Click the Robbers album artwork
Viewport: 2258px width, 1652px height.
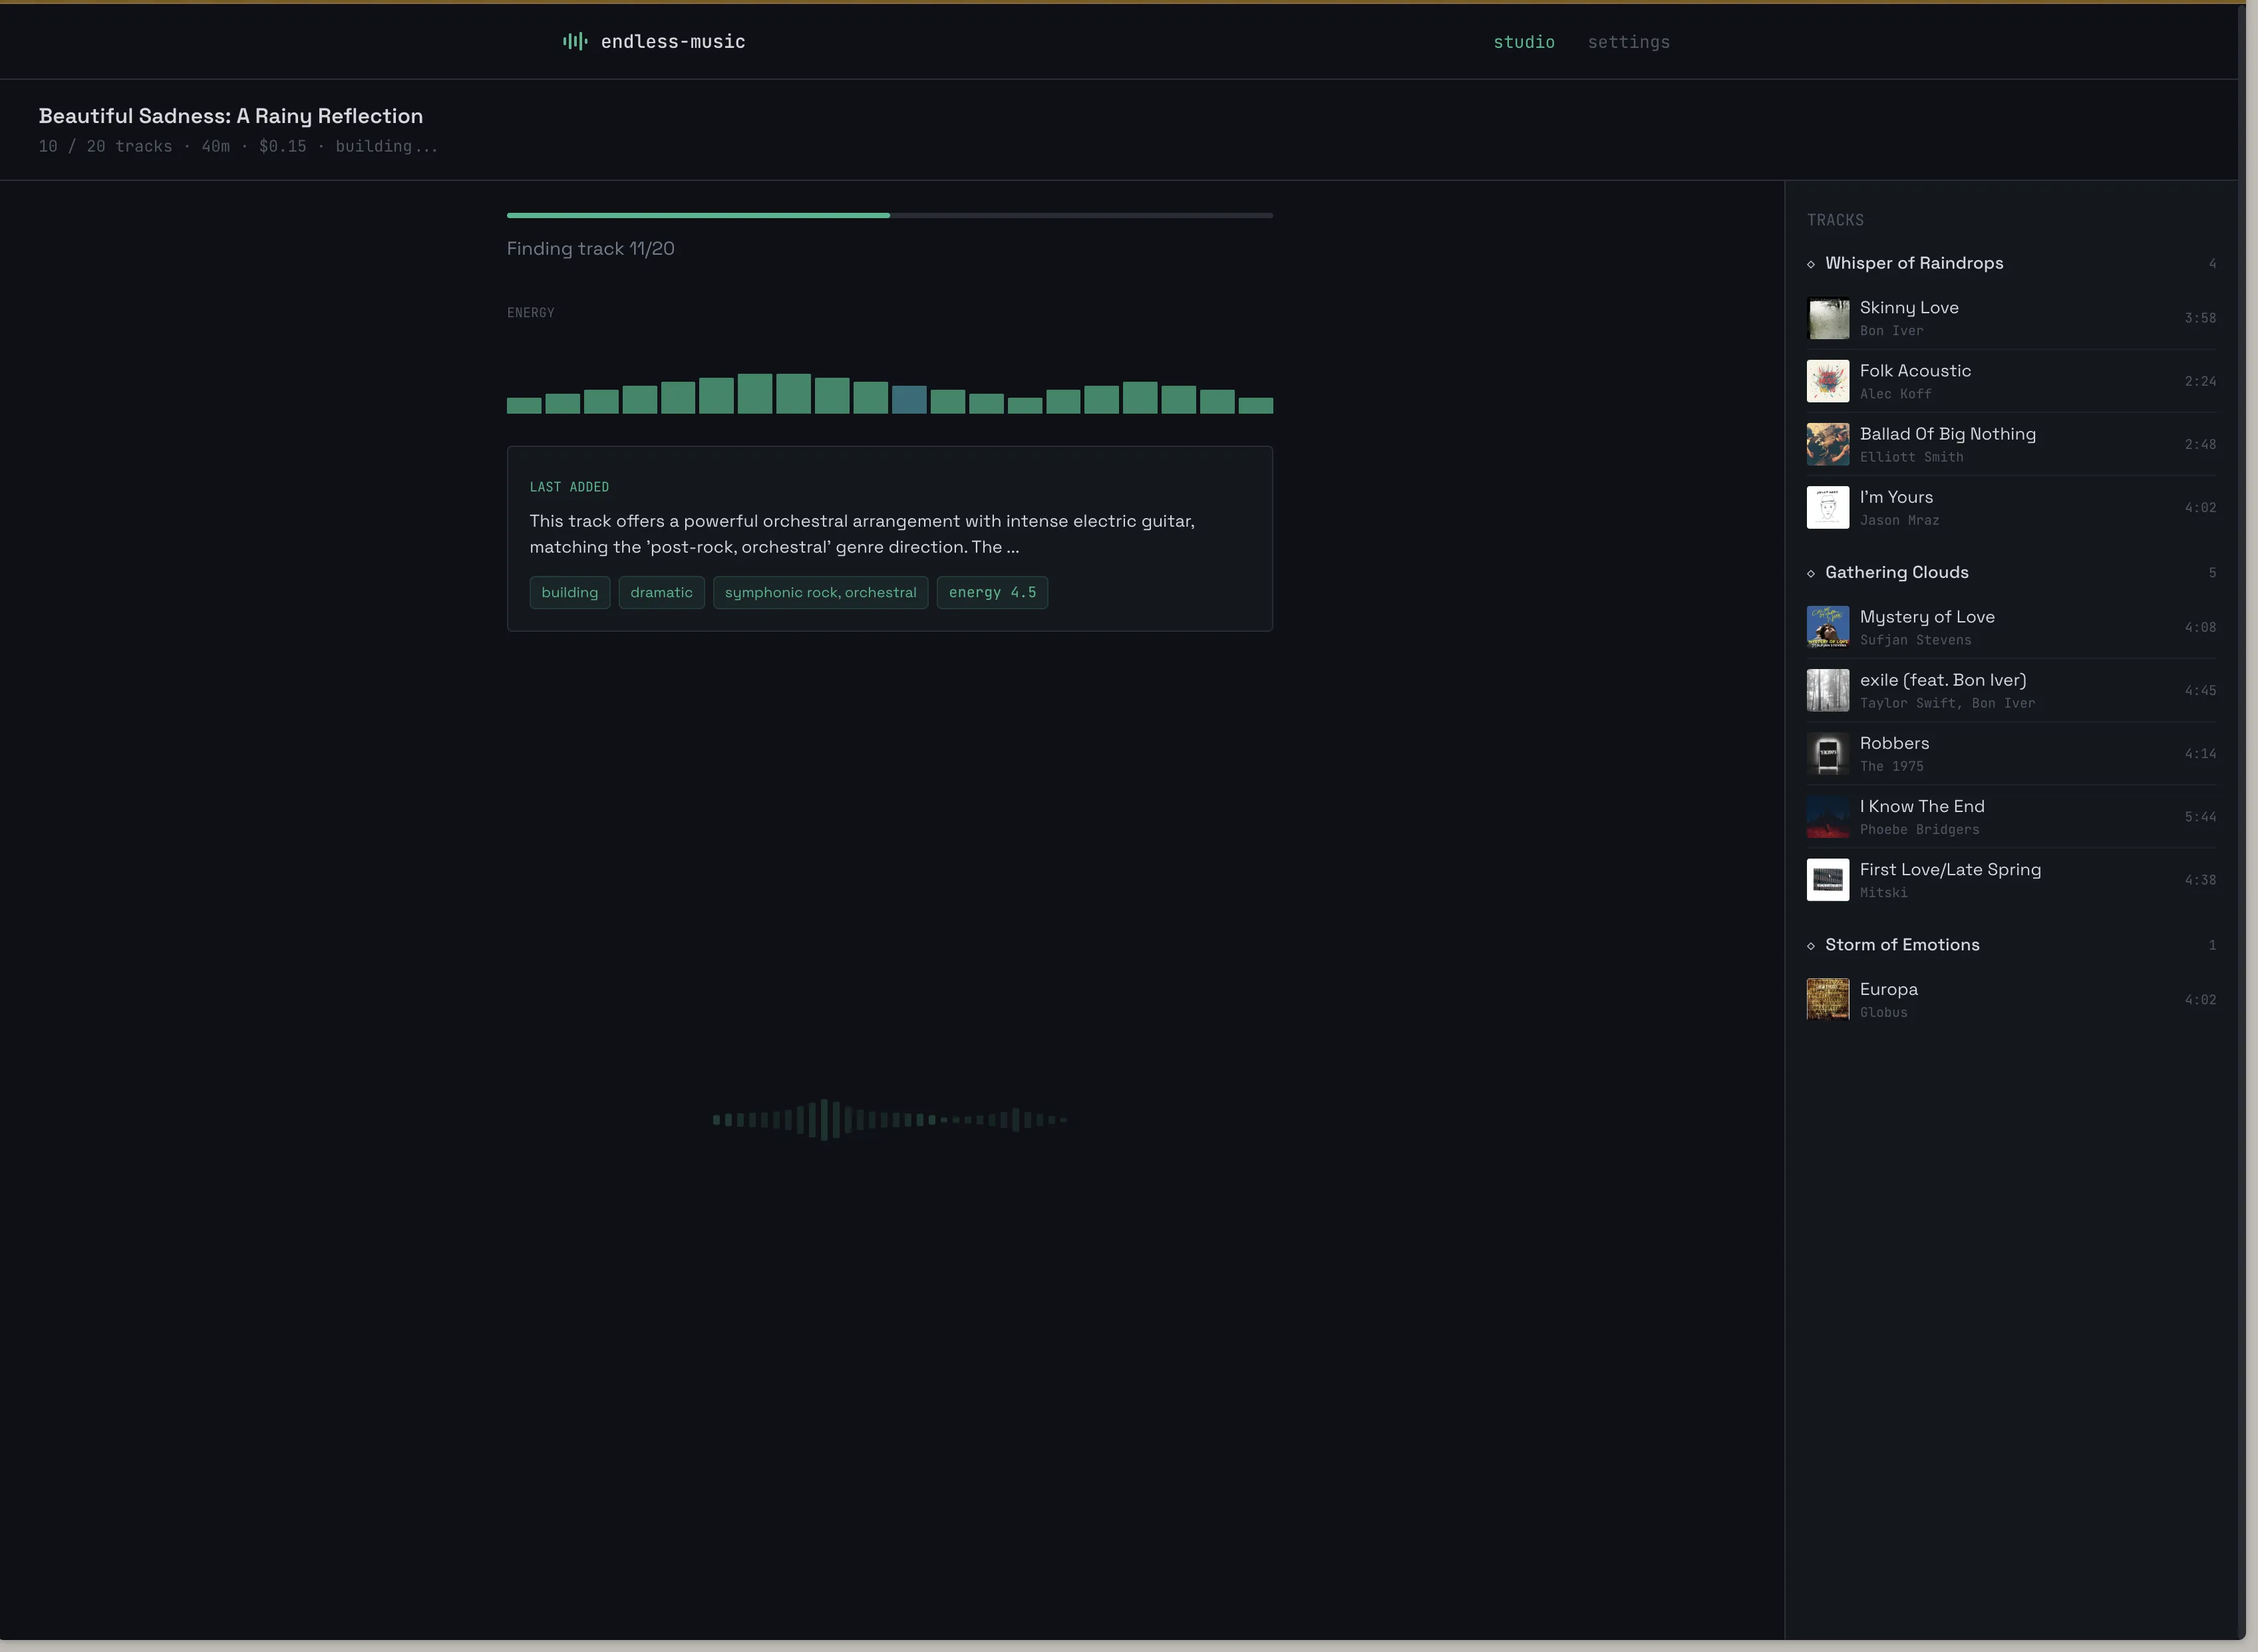(x=1827, y=753)
